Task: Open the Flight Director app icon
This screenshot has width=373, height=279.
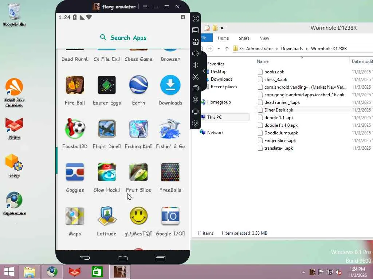Action: (x=107, y=129)
